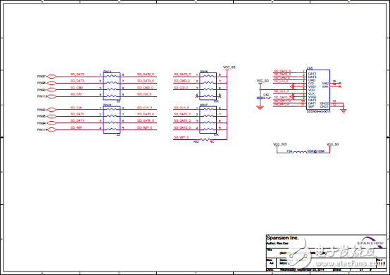The width and height of the screenshot is (390, 275).
Task: Click the SD card connector component body
Action: click(318, 90)
